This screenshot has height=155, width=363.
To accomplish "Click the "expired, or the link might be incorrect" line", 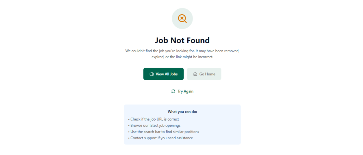I will click(x=182, y=57).
